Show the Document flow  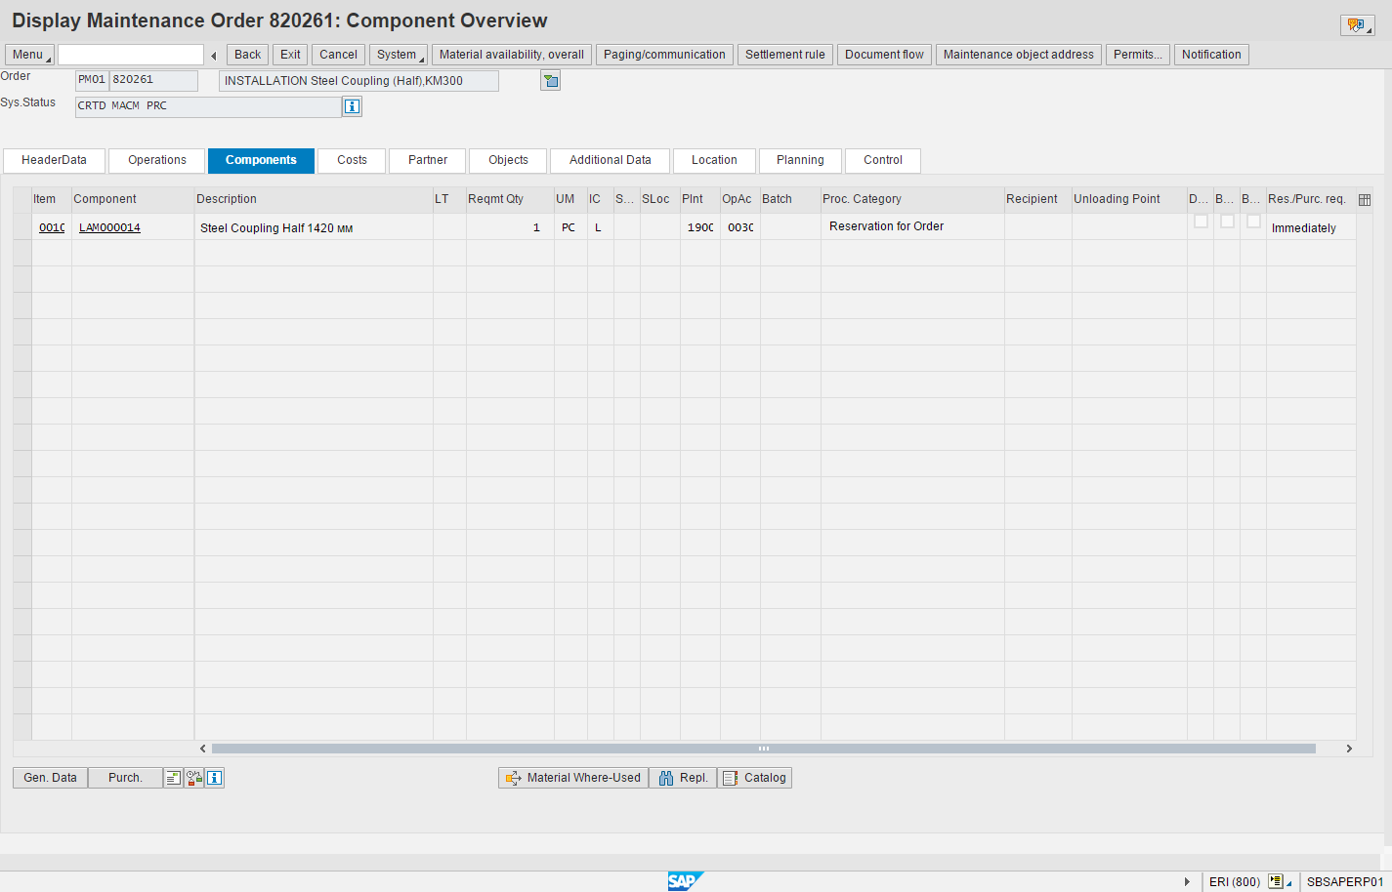(884, 55)
